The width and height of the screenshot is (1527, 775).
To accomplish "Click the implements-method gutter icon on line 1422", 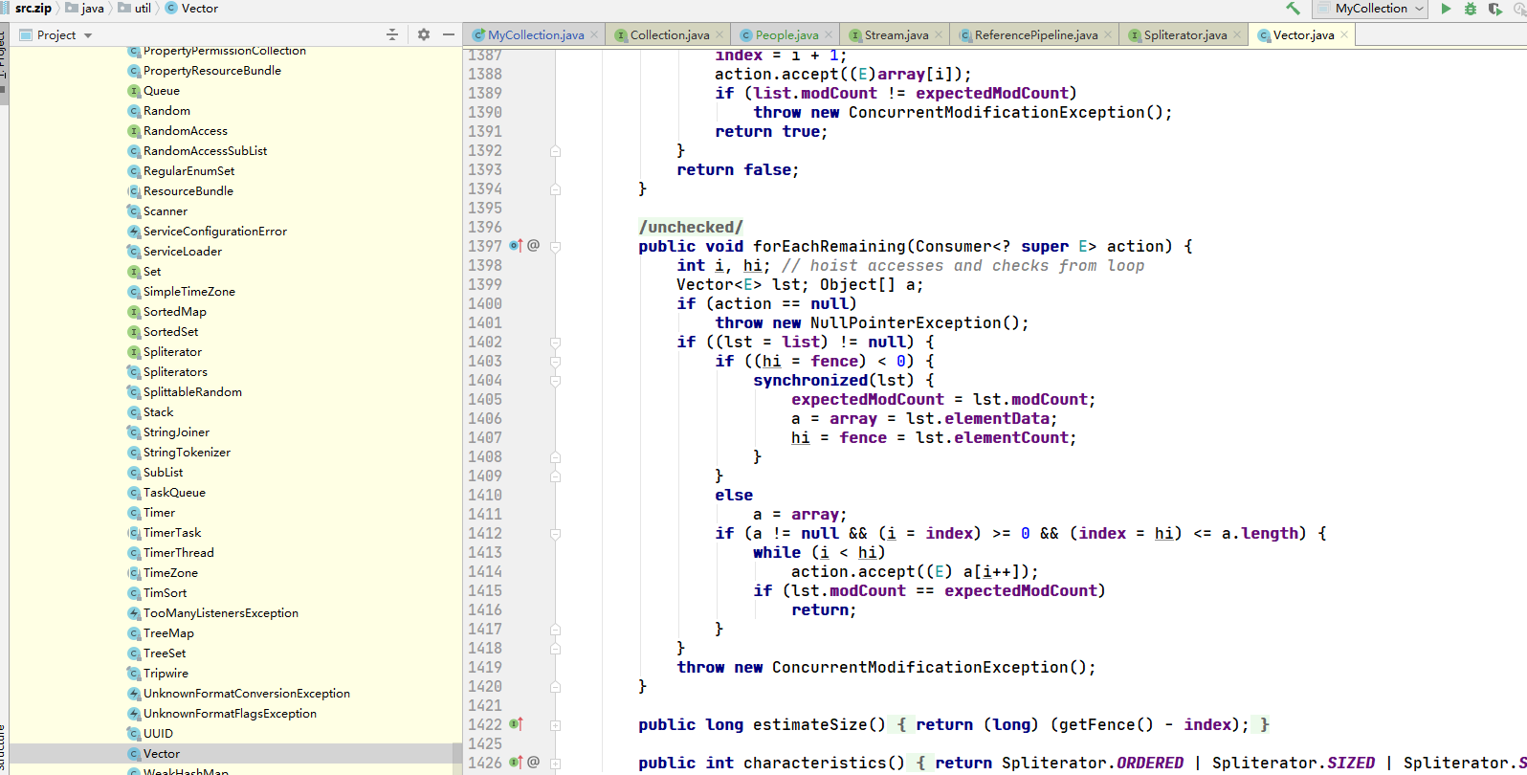I will 516,724.
